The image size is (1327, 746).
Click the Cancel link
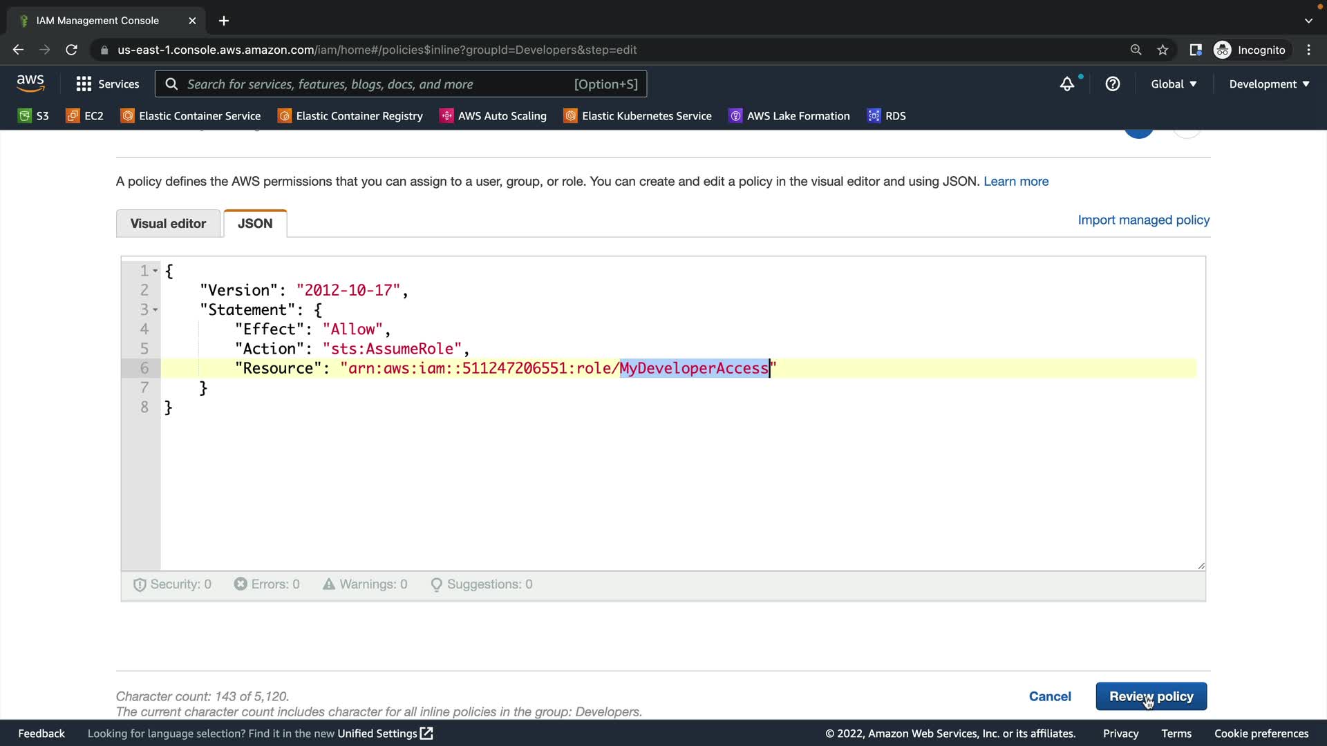coord(1049,696)
